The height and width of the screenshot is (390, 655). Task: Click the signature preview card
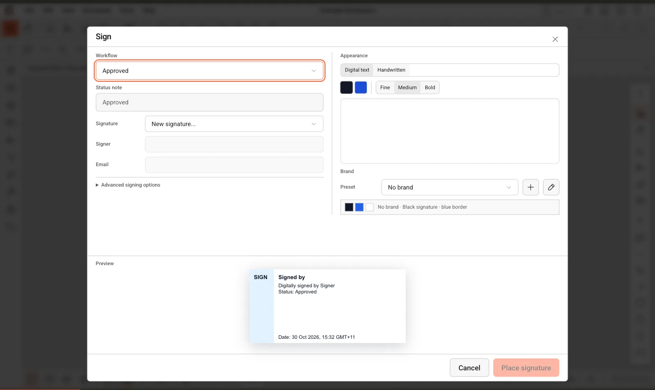[327, 306]
